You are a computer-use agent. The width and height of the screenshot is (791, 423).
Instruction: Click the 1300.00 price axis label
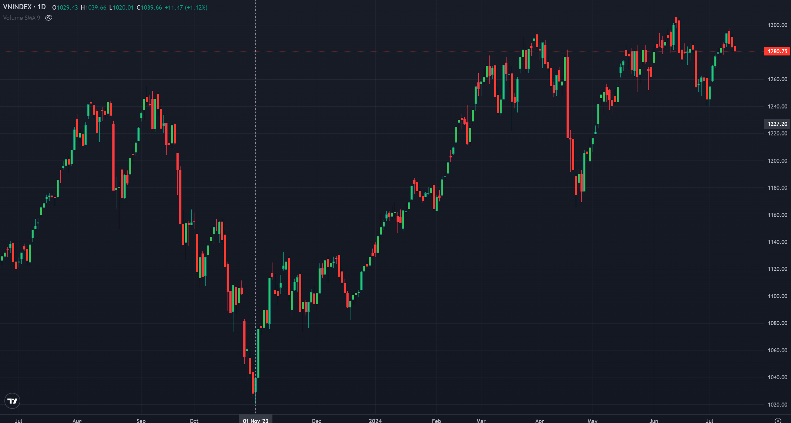(x=777, y=25)
